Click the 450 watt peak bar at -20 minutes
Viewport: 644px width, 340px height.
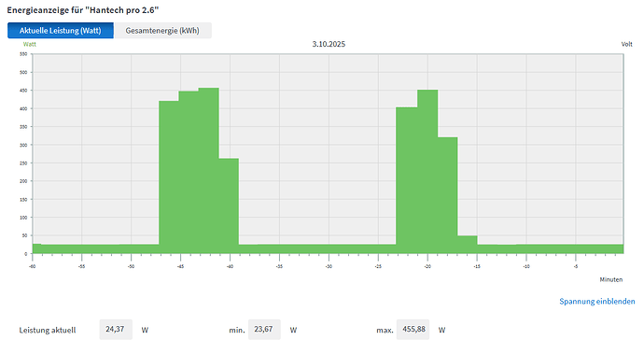point(427,172)
